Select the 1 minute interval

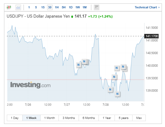point(29,7)
